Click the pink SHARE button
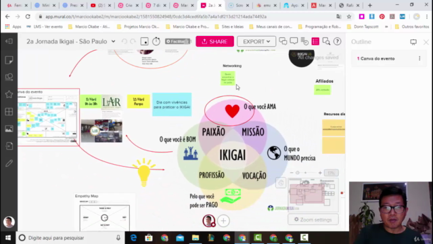 [215, 41]
